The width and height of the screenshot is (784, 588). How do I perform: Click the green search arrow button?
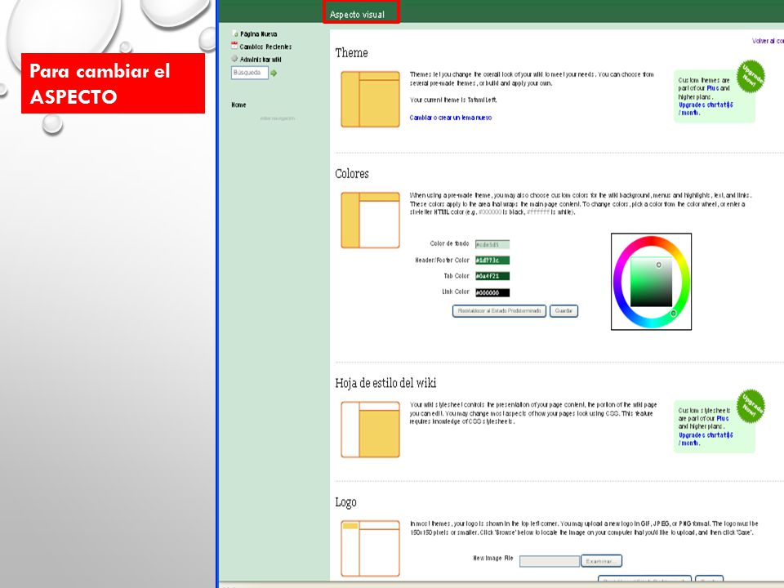(274, 73)
